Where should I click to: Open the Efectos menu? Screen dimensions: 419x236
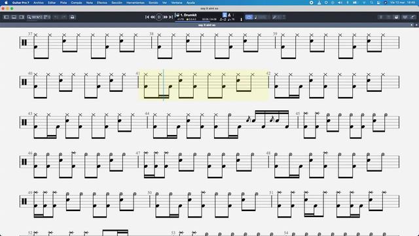[102, 3]
